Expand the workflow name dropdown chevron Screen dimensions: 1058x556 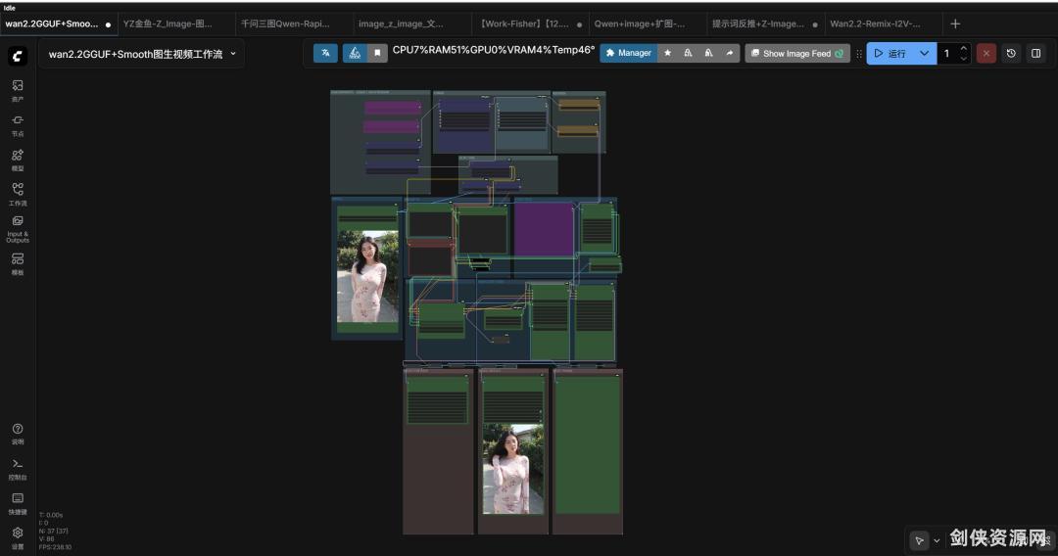coord(233,54)
